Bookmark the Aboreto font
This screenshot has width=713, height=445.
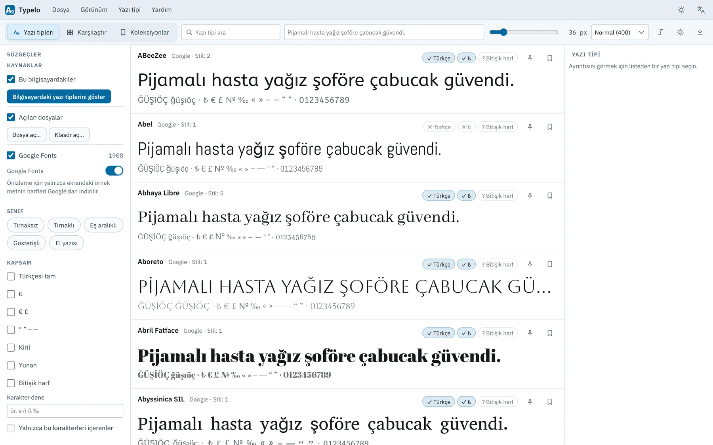[x=550, y=264]
